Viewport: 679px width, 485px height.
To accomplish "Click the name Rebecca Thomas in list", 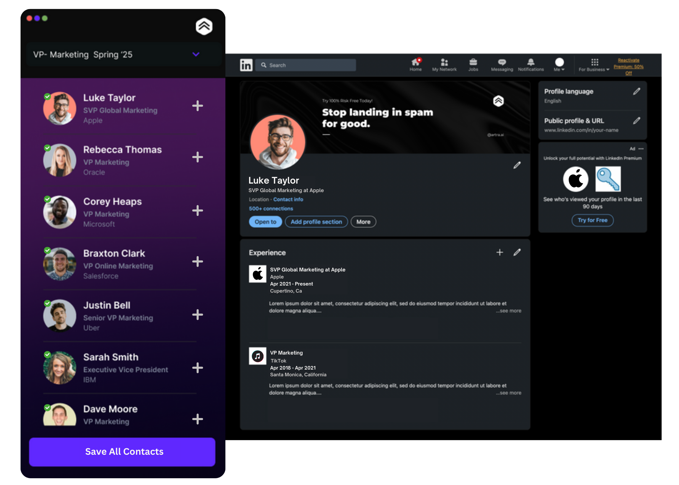I will point(123,150).
